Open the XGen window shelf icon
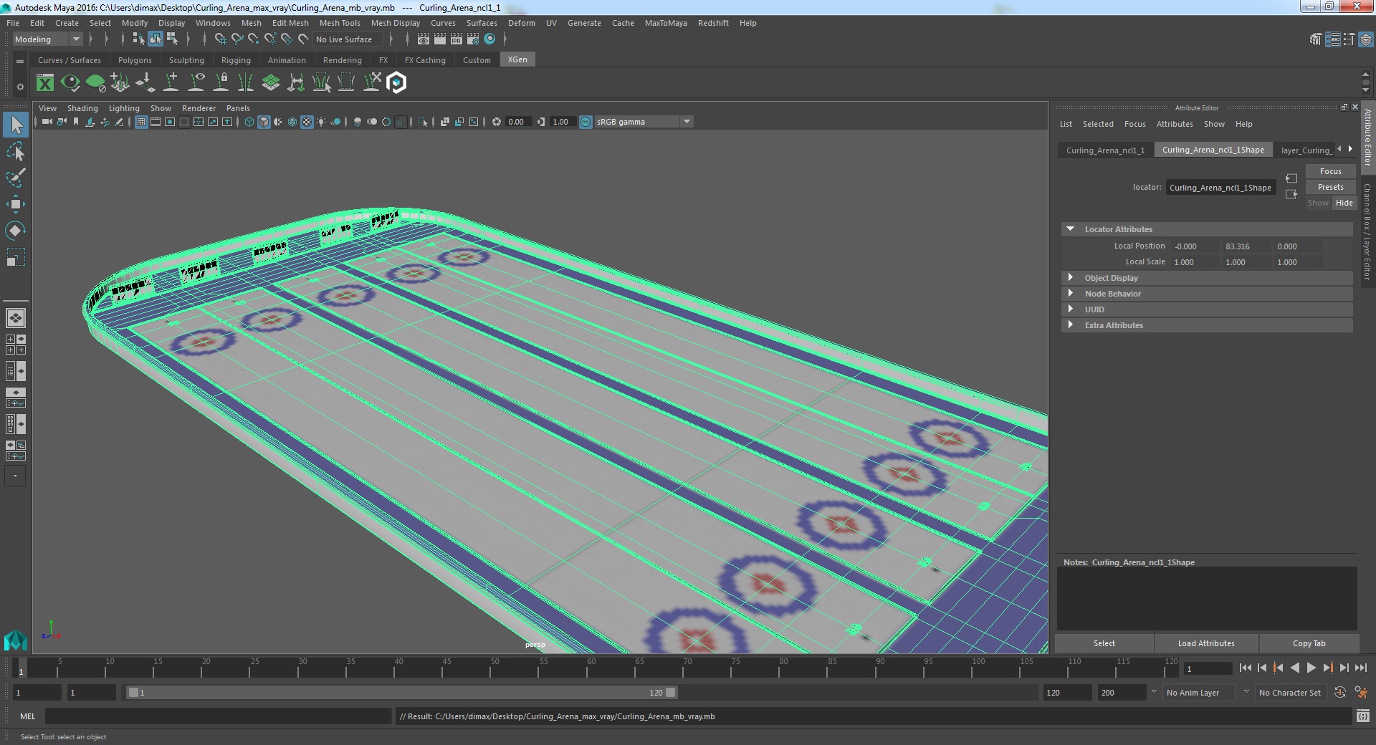This screenshot has width=1376, height=745. point(45,83)
